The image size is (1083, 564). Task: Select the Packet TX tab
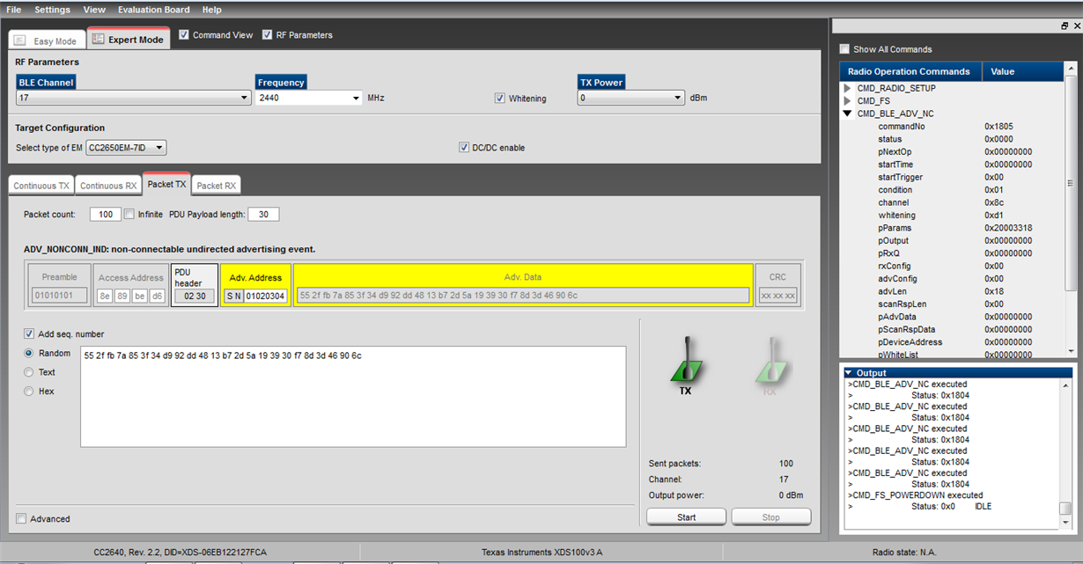(166, 184)
